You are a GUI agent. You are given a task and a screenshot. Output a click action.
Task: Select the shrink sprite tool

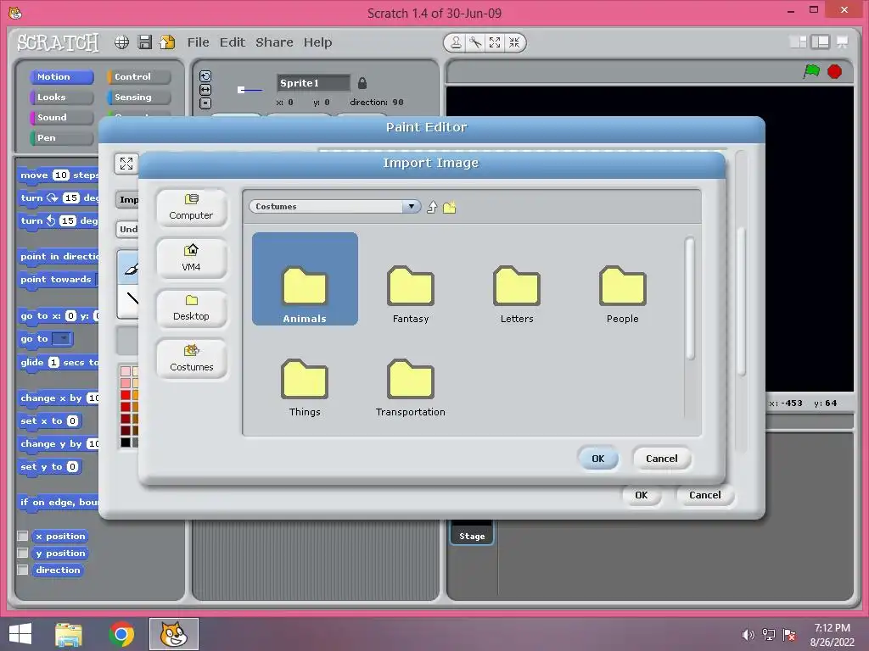pyautogui.click(x=514, y=42)
